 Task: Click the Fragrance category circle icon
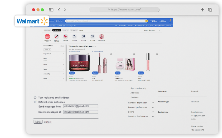click(x=65, y=36)
